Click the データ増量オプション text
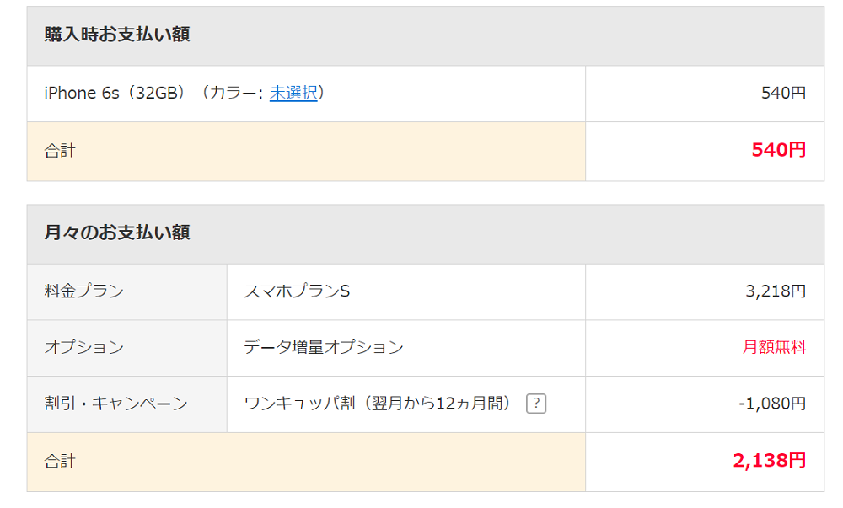Image resolution: width=843 pixels, height=508 pixels. (324, 347)
